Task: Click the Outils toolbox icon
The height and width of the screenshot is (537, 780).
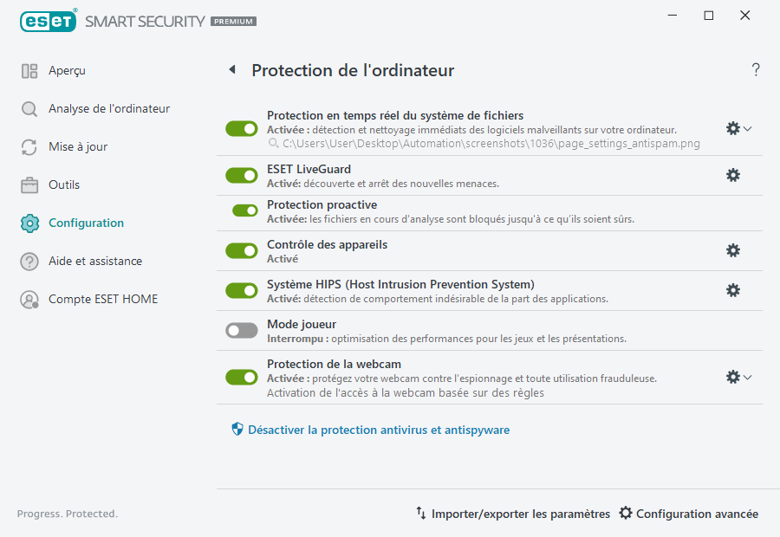Action: pyautogui.click(x=29, y=184)
